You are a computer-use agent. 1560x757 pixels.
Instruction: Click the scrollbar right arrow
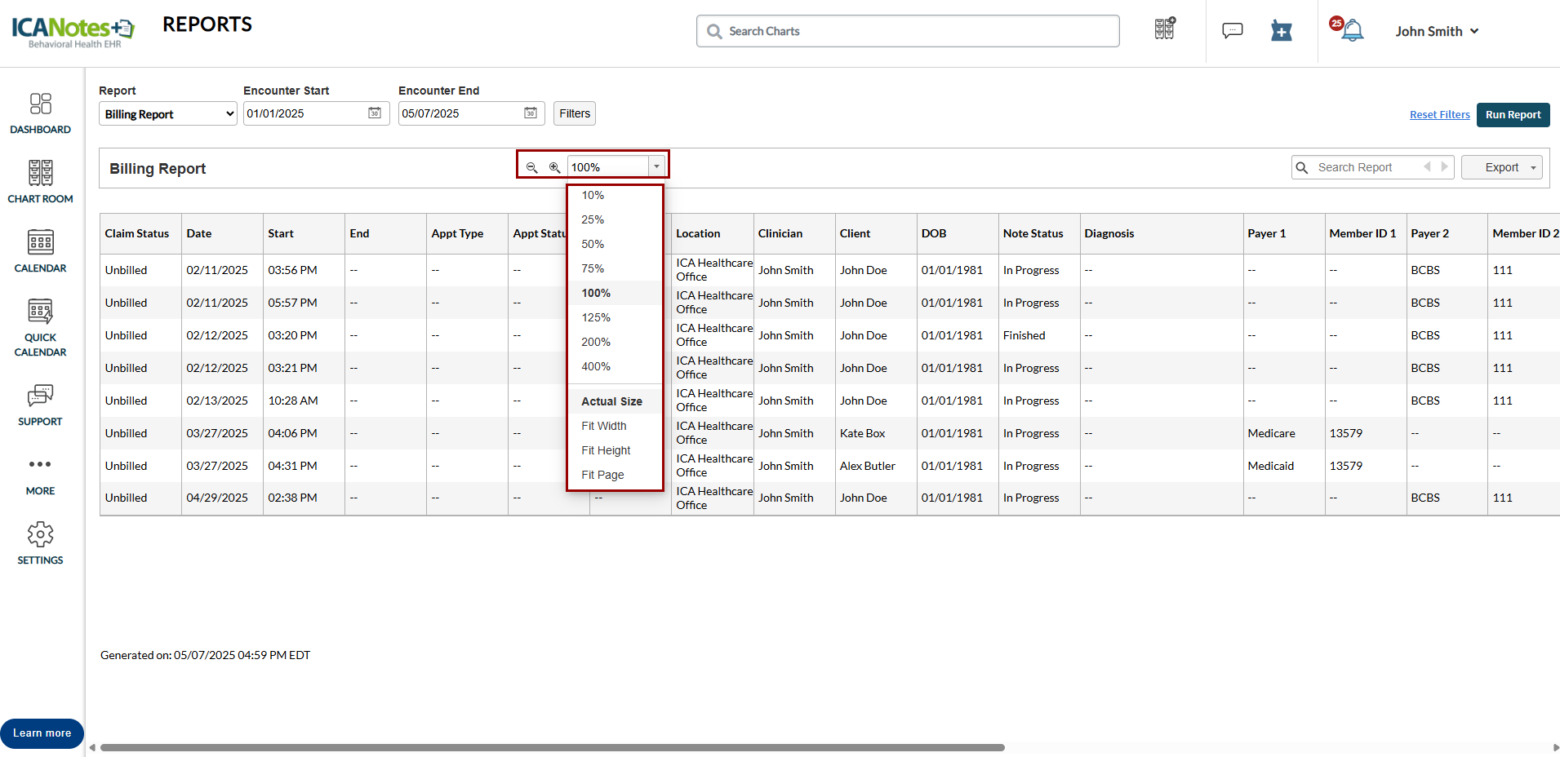tap(1555, 747)
